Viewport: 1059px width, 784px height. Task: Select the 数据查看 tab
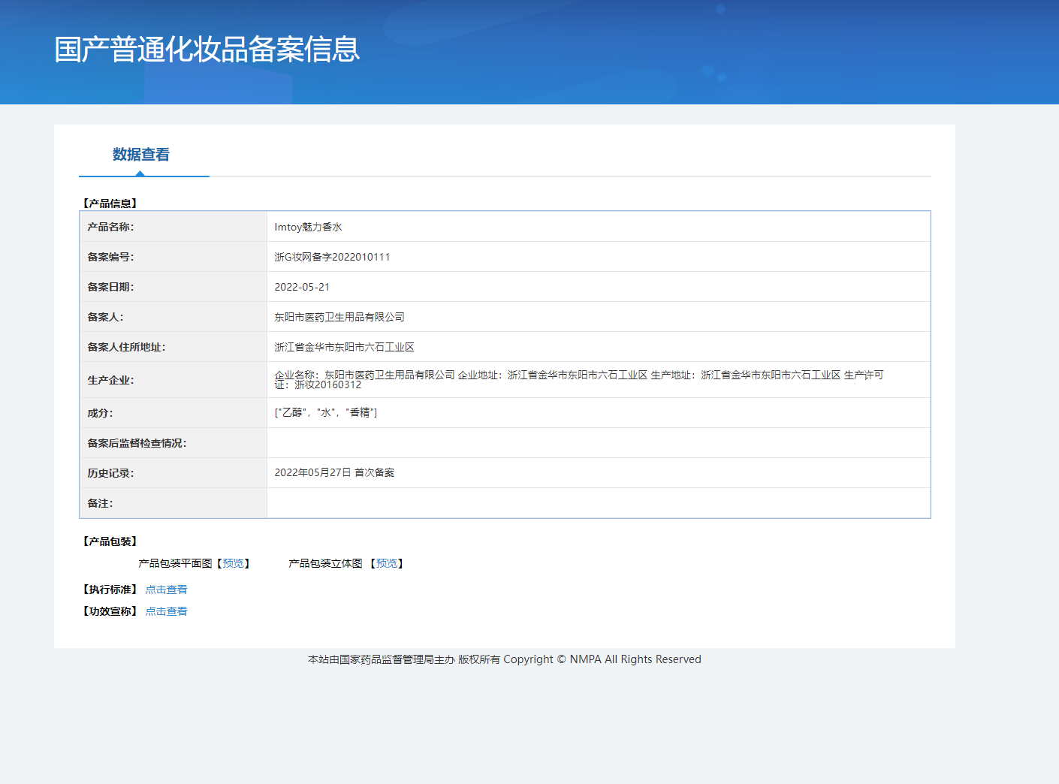141,155
